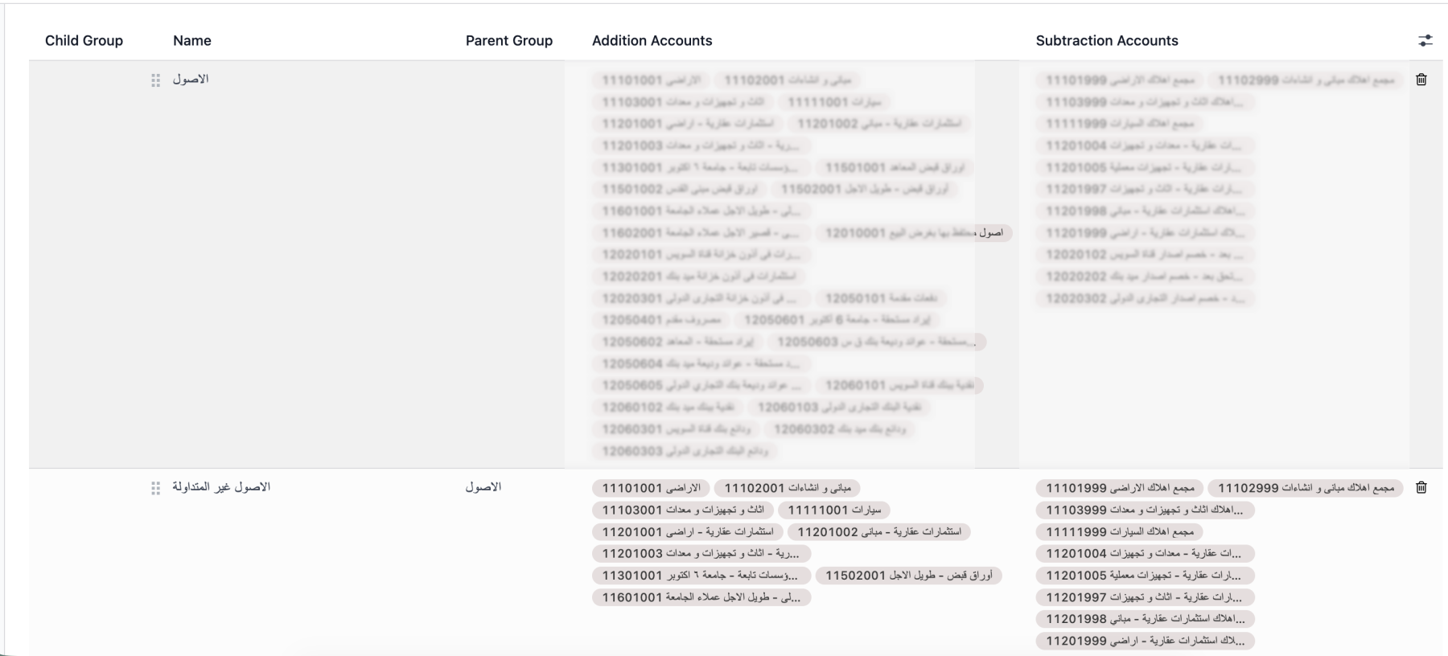Select tag 12060101 in the الاصول row
Screen dimensions: 1448x656
pos(899,385)
